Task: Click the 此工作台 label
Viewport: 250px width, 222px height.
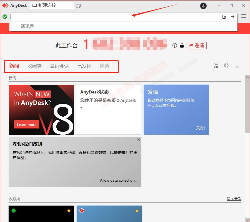Action: [x=67, y=46]
